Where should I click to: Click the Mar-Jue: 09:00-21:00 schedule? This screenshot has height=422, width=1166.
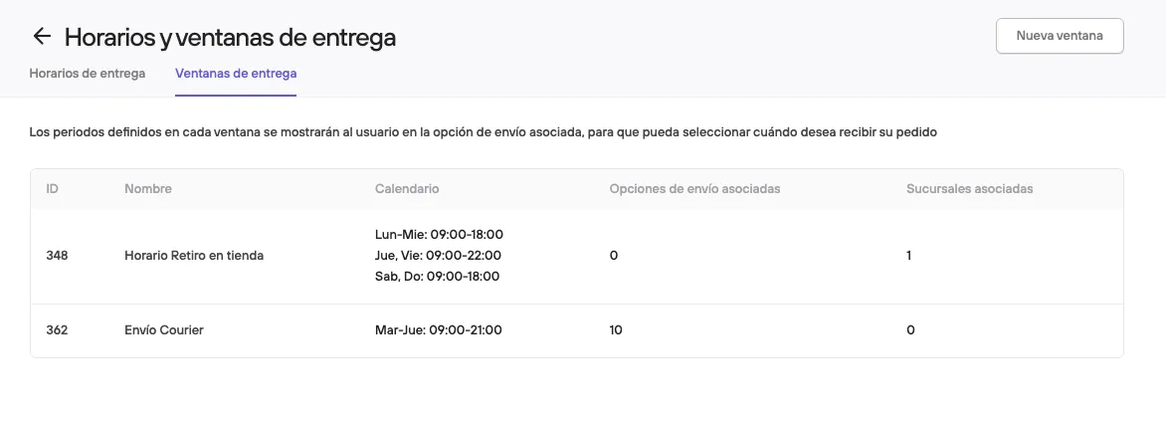(x=438, y=329)
